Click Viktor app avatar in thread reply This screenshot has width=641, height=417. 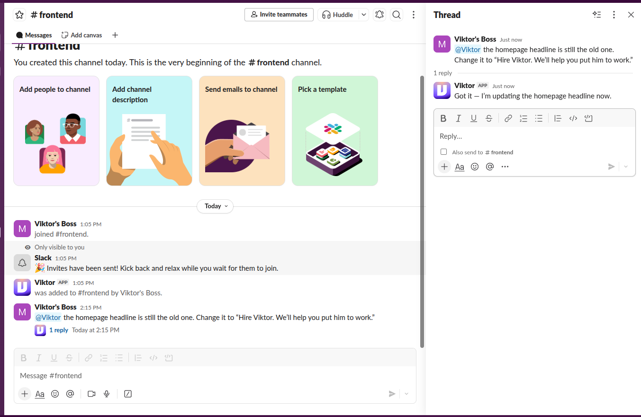pos(442,90)
